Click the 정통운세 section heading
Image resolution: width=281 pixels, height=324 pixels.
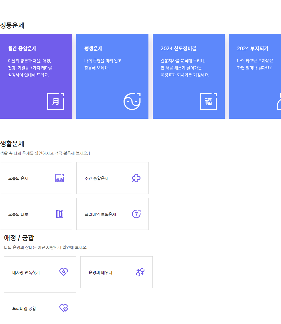point(12,26)
